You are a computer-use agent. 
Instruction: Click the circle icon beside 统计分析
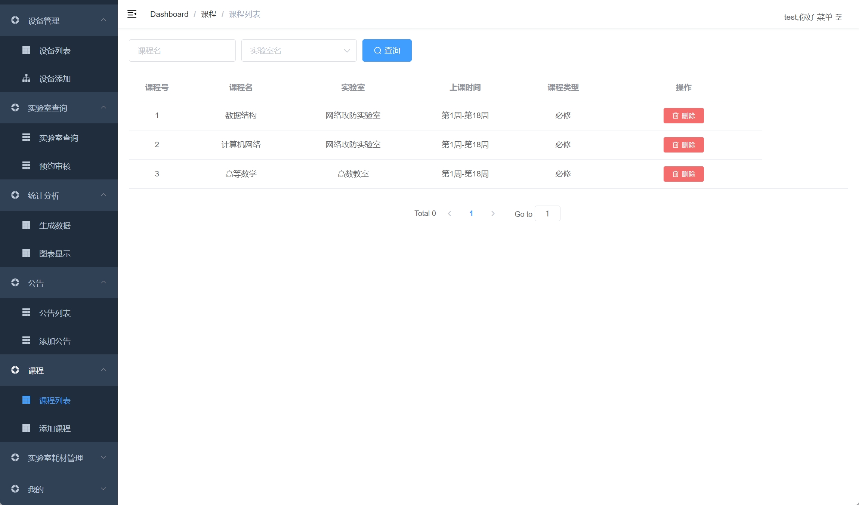[15, 195]
